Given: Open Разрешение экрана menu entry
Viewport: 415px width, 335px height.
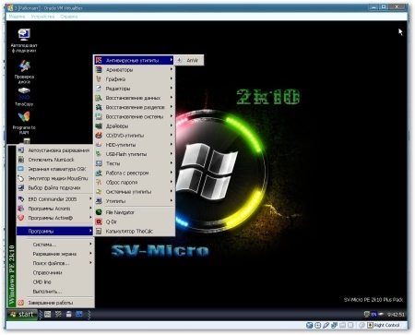Looking at the screenshot, I should point(54,254).
